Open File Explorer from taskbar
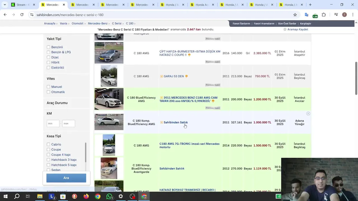This screenshot has width=358, height=201. click(40, 197)
